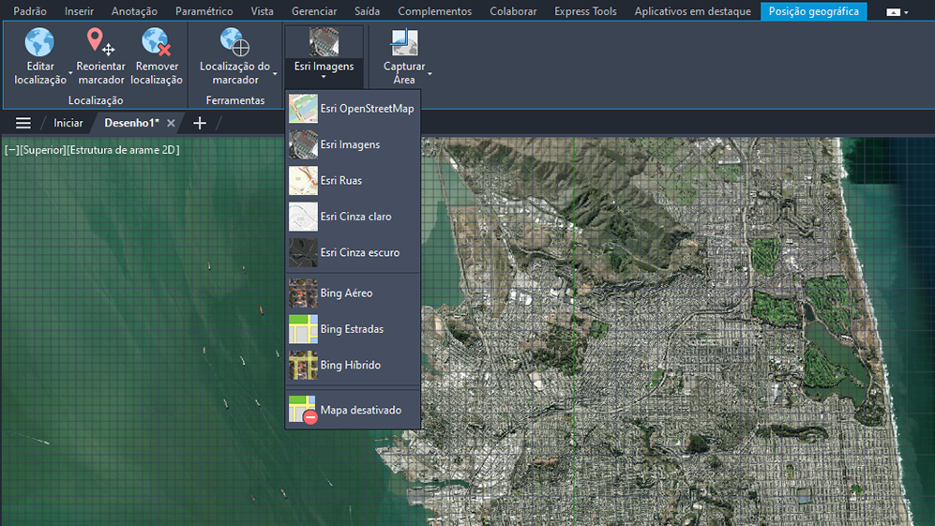The image size is (935, 526).
Task: Select the Esri Cinza claro thumbnail
Action: pyautogui.click(x=303, y=217)
